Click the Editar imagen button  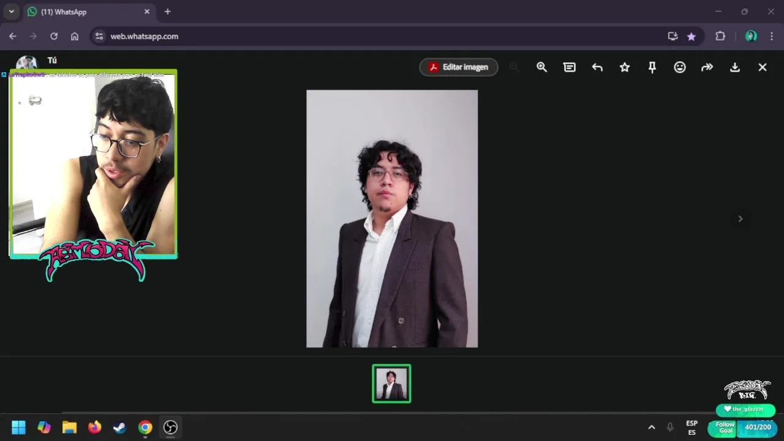point(459,67)
